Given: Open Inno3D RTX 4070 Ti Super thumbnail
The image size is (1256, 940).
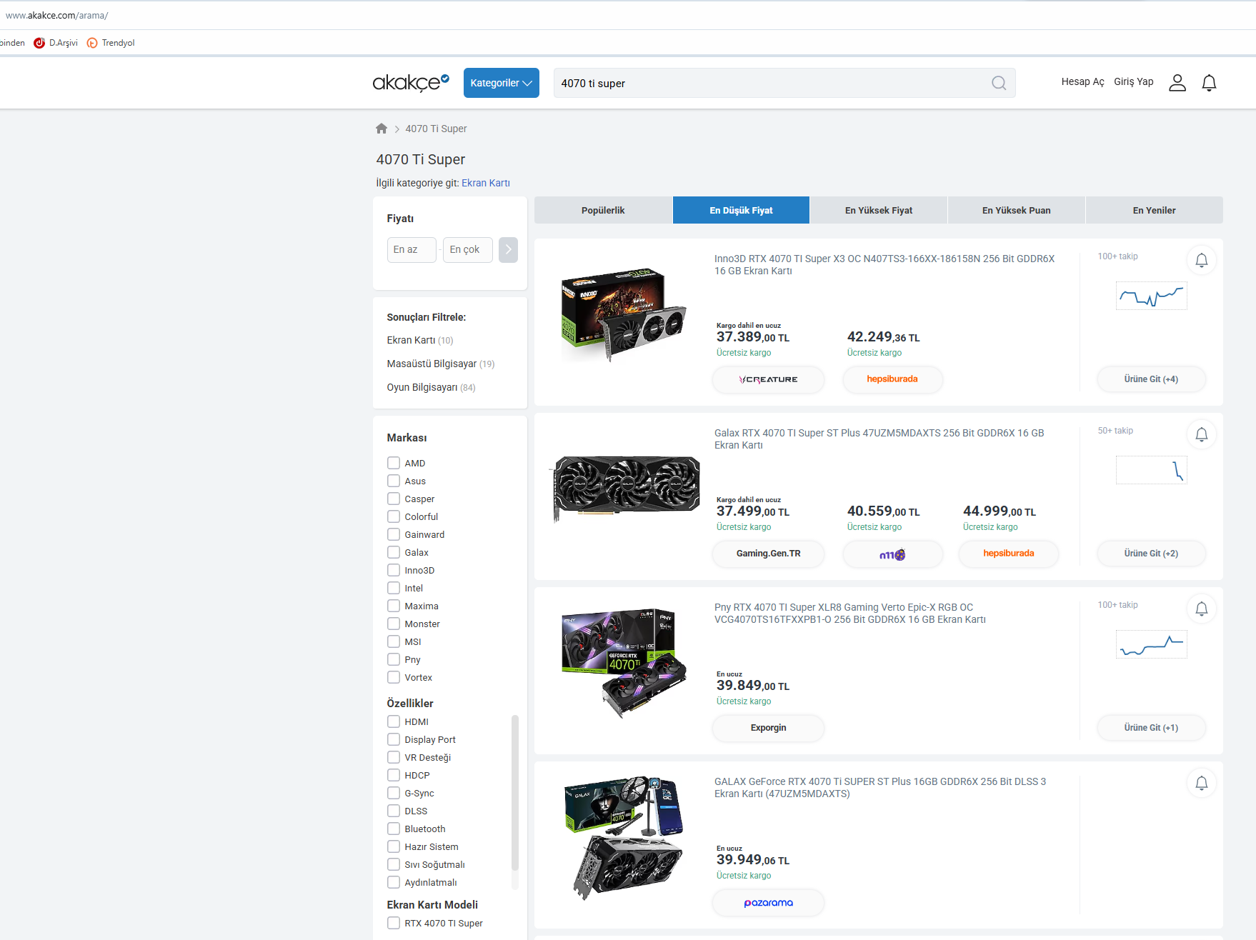Looking at the screenshot, I should (x=624, y=314).
